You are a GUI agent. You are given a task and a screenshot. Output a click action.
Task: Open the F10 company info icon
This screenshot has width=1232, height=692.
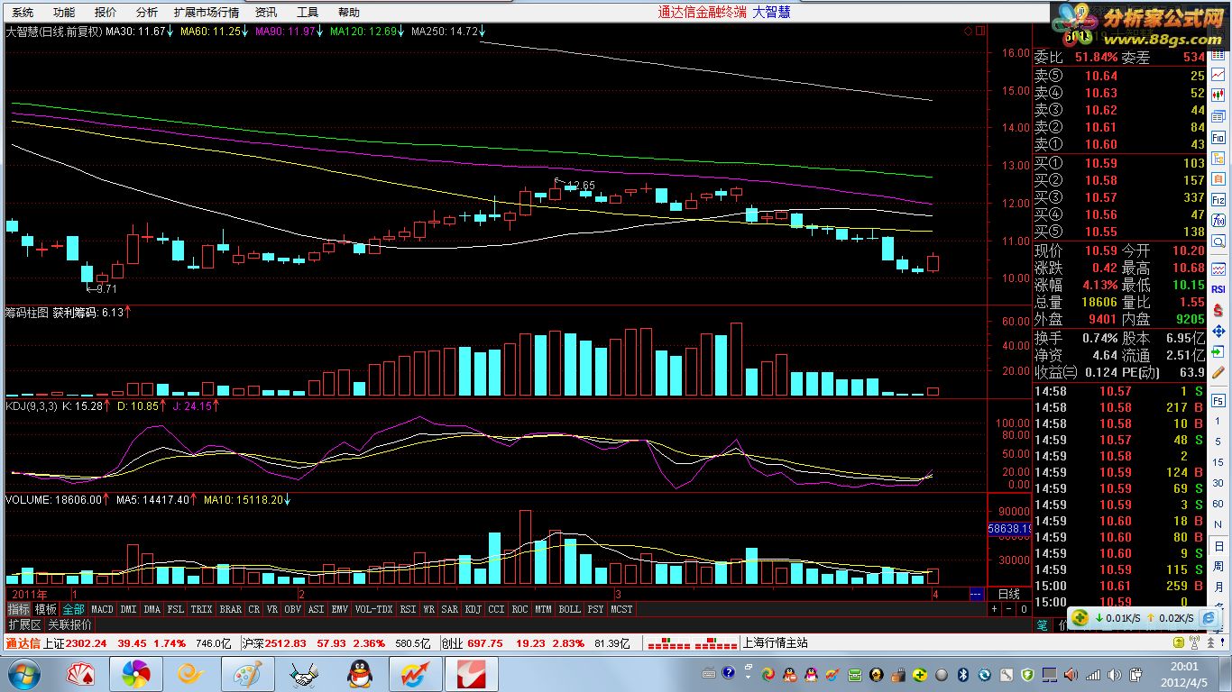(1218, 138)
